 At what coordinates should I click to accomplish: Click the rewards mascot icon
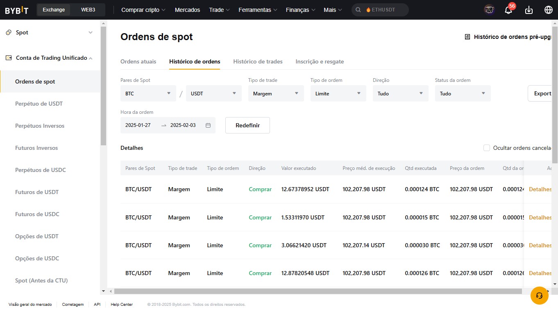coord(489,9)
